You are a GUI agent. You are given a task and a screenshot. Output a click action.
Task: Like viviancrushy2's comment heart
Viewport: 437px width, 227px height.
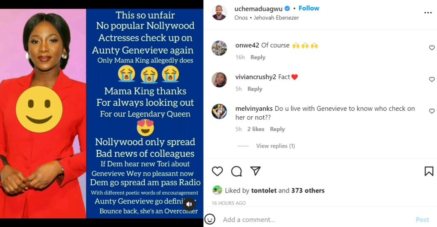pos(432,80)
